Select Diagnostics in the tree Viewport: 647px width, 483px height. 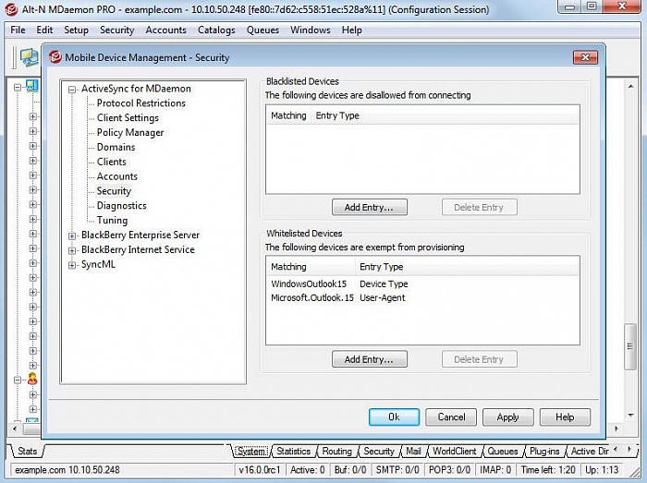122,206
